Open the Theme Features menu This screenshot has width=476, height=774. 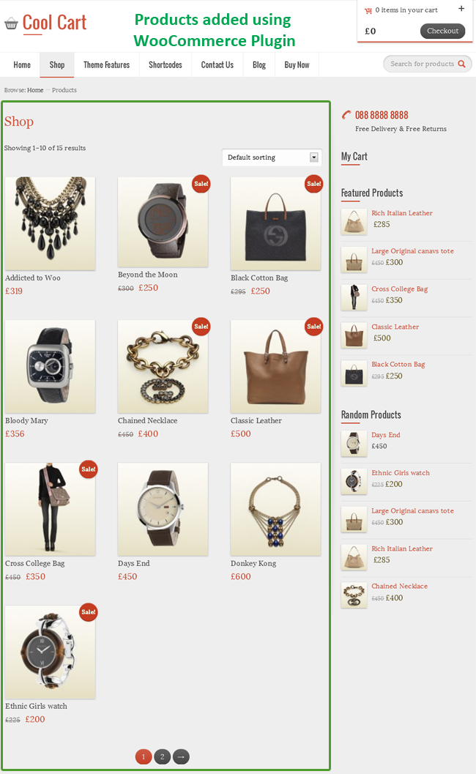coord(107,64)
